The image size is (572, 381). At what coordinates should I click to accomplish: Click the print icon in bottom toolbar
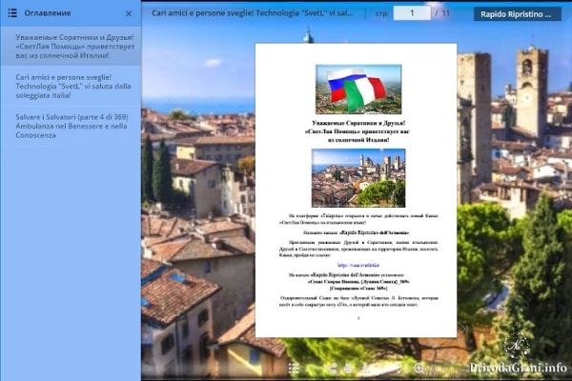348,369
